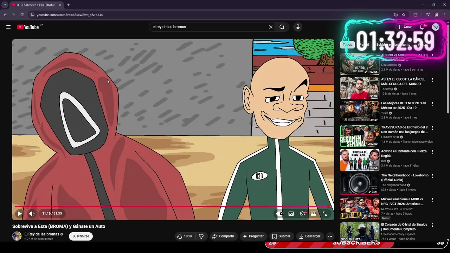Image resolution: width=450 pixels, height=253 pixels.
Task: Reload the page
Action: click(x=22, y=15)
